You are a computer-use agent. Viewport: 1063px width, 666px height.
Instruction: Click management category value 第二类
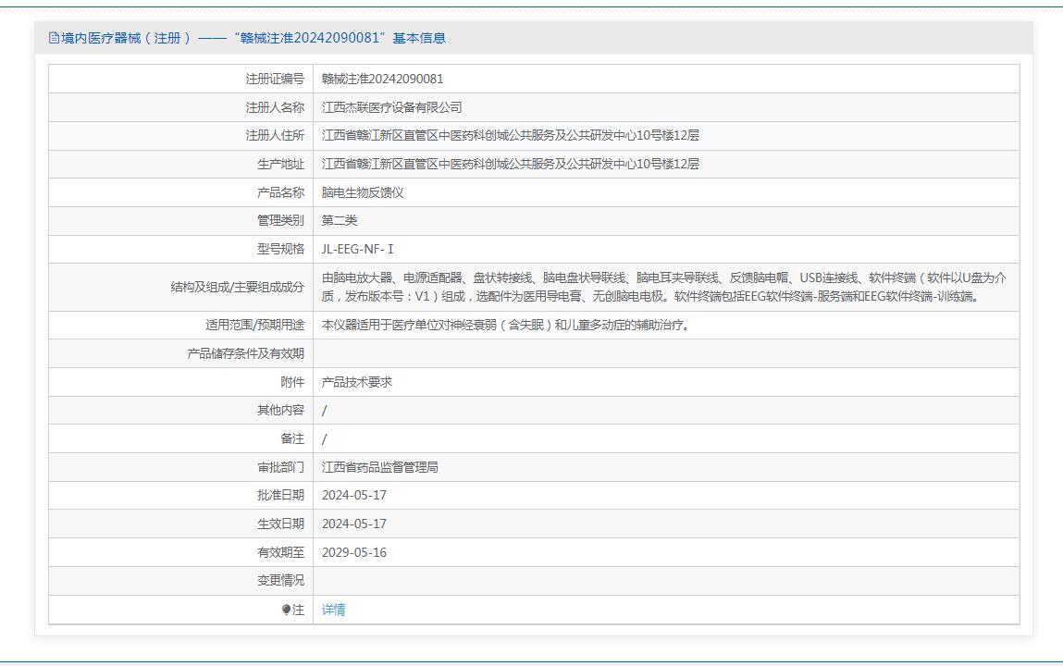339,220
